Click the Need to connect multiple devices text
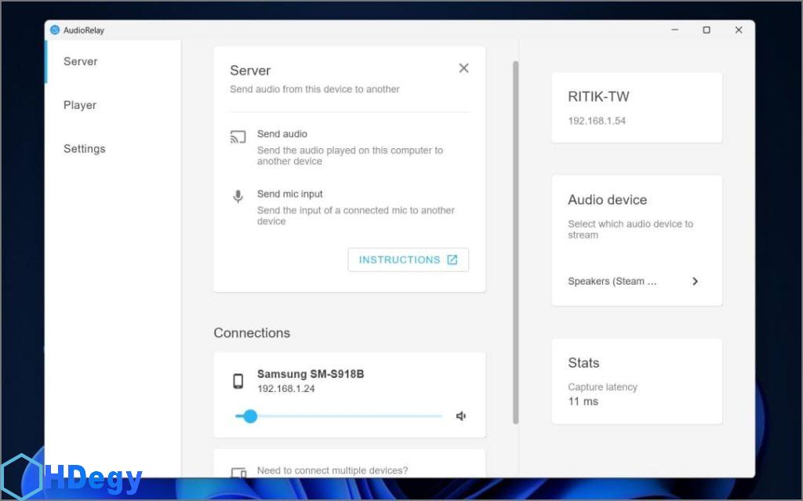Screen dimensions: 803x501 (332, 470)
